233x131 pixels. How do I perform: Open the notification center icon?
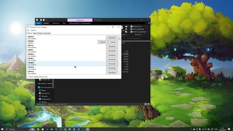[x=229, y=129]
